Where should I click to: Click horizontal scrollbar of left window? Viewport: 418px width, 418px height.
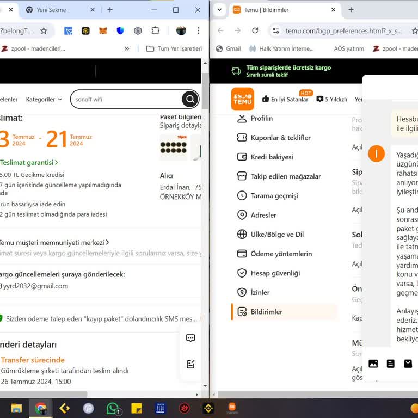44,394
